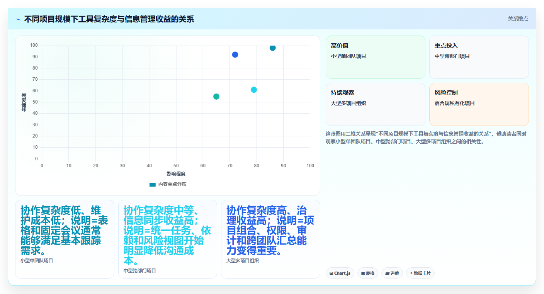This screenshot has width=544, height=294.
Task: Click the x-axis tick label 50
Action: tap(176, 166)
